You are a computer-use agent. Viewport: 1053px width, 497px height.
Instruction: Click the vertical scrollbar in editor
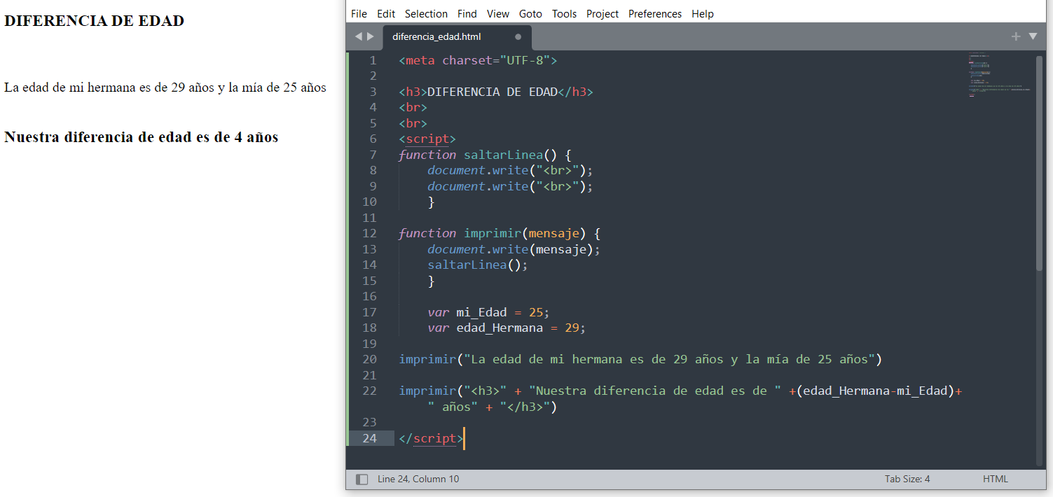click(x=1039, y=162)
